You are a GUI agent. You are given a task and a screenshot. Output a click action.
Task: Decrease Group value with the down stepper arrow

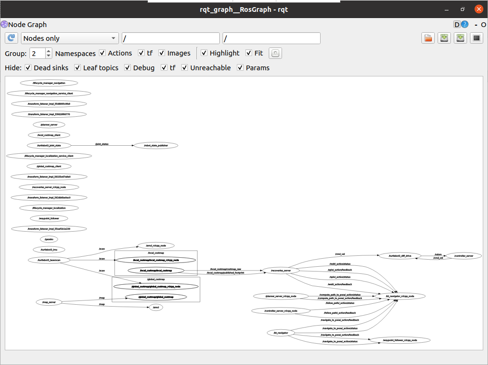click(x=48, y=56)
